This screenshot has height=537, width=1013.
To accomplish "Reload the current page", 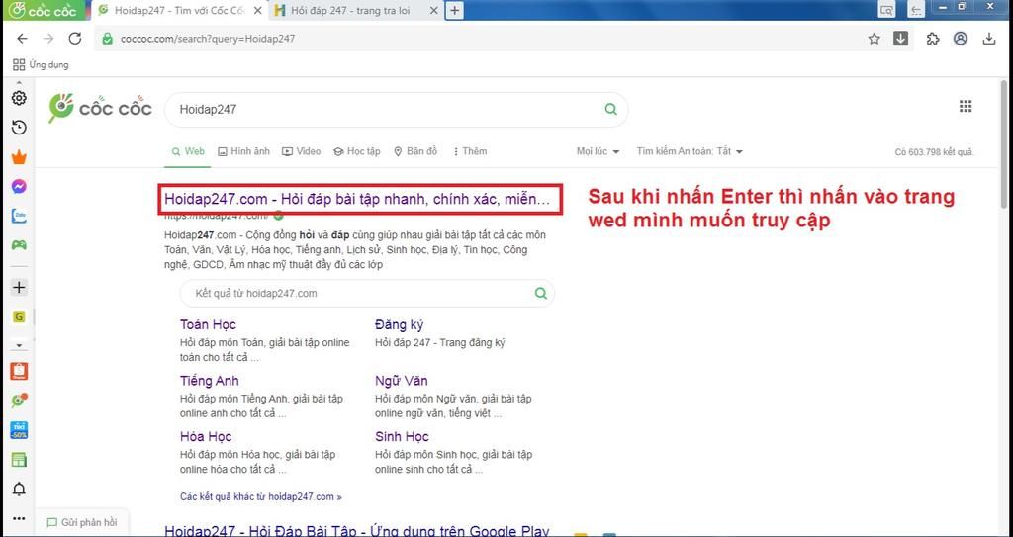I will (75, 39).
